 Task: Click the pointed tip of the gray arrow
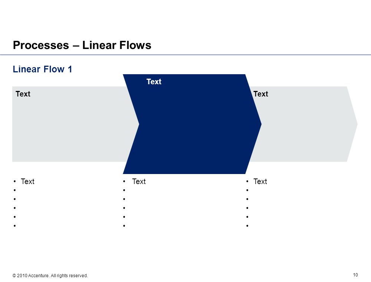(x=357, y=124)
